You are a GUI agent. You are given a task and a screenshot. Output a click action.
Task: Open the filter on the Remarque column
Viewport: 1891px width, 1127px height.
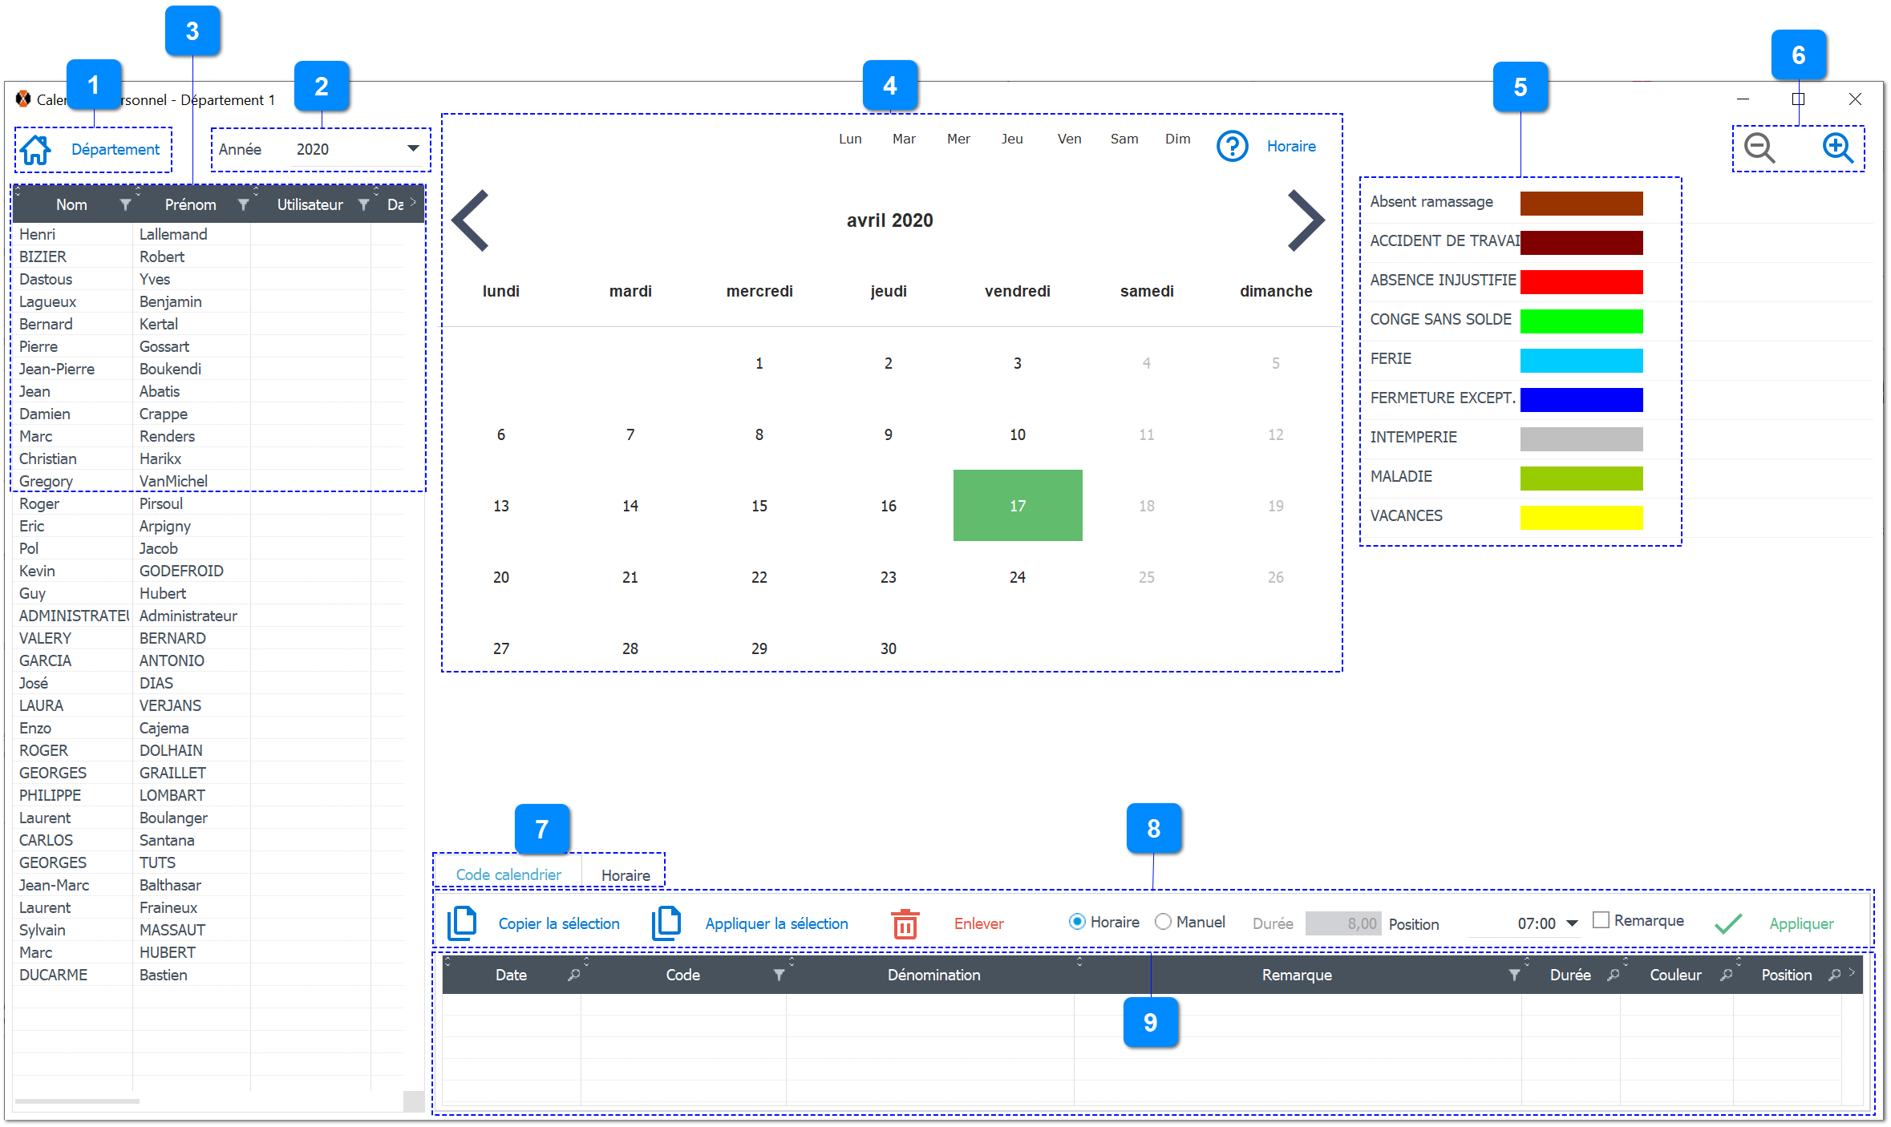pos(1514,975)
